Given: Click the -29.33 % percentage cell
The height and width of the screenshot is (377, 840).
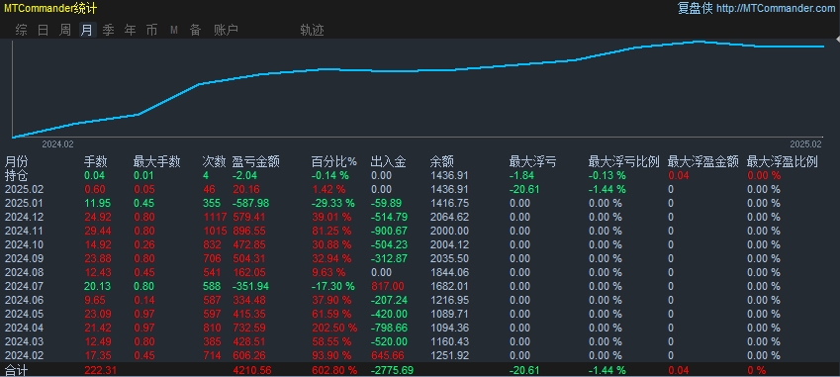Looking at the screenshot, I should [x=333, y=204].
